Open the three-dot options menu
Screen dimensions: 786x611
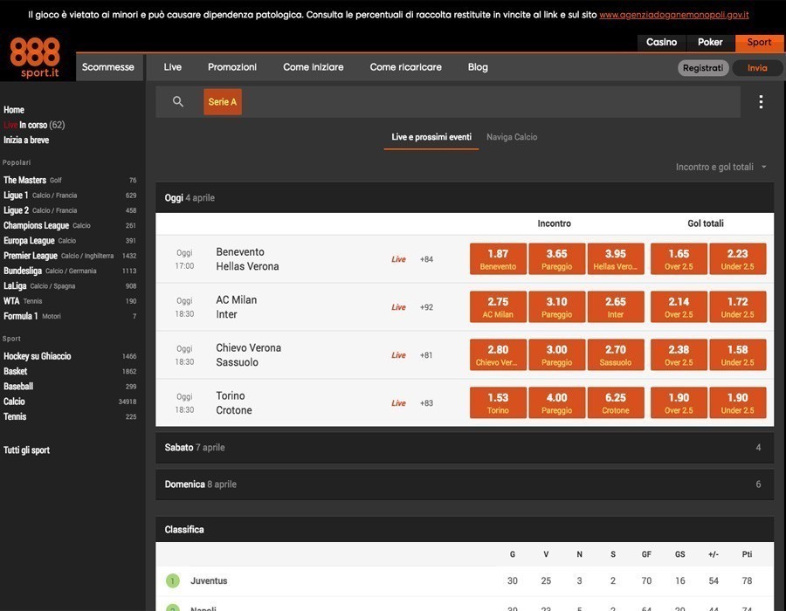tap(761, 102)
